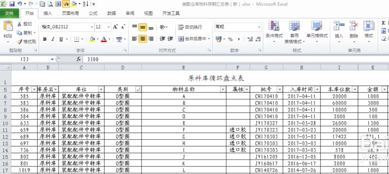
Task: Toggle middle vertical alignment
Action: (143, 27)
